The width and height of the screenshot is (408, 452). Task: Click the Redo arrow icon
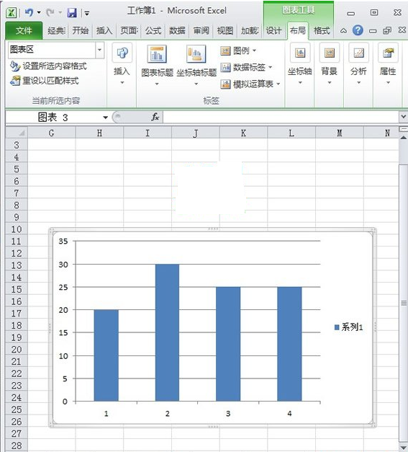[x=50, y=12]
